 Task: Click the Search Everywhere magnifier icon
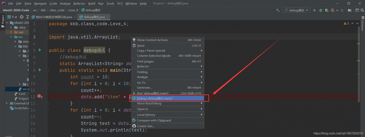click(x=362, y=10)
